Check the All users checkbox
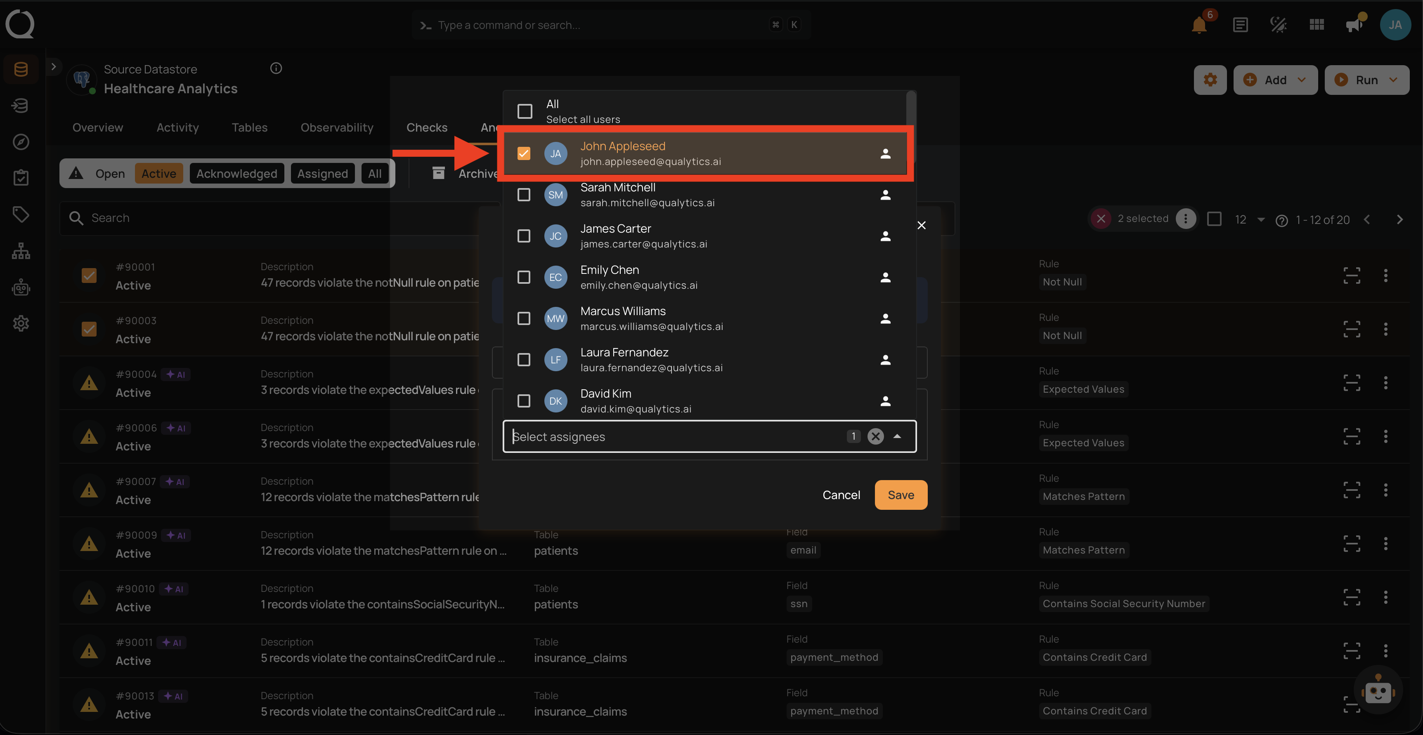Image resolution: width=1423 pixels, height=735 pixels. pyautogui.click(x=524, y=111)
